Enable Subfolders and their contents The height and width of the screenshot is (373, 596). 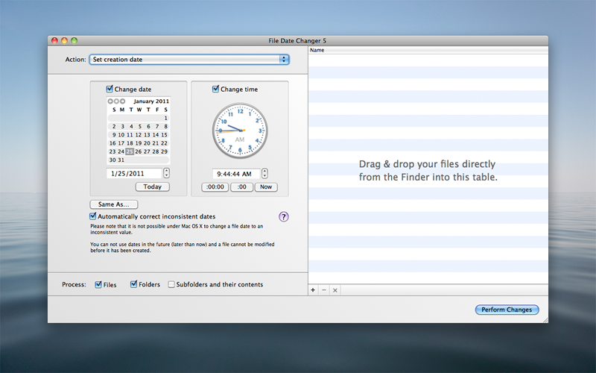tap(171, 284)
